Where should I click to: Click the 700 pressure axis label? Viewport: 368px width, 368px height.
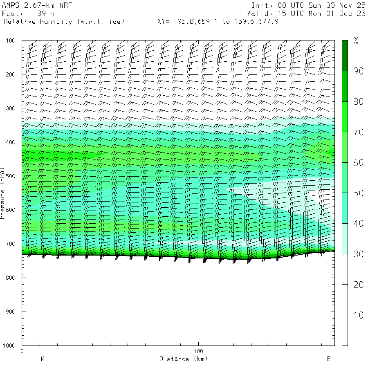11,244
